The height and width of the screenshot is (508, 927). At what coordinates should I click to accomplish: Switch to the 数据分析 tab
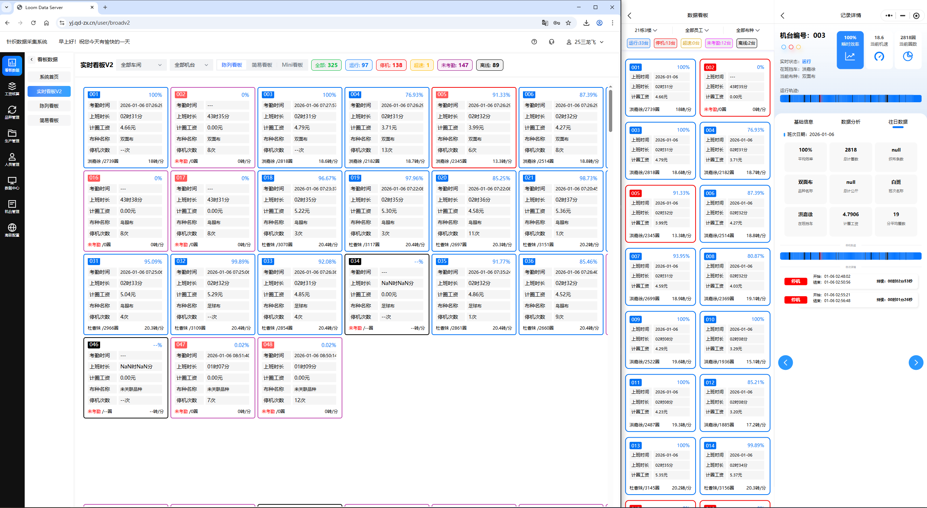(850, 122)
